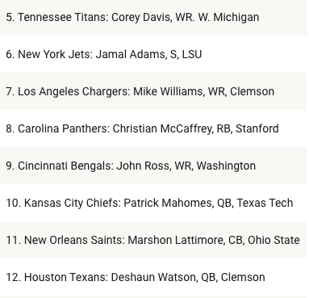Select the Carolina Panthers pick row
The height and width of the screenshot is (298, 309).
click(153, 128)
